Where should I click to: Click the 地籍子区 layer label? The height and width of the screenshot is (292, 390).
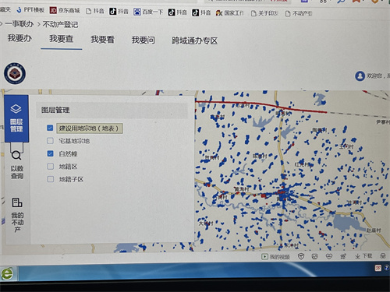pyautogui.click(x=71, y=179)
